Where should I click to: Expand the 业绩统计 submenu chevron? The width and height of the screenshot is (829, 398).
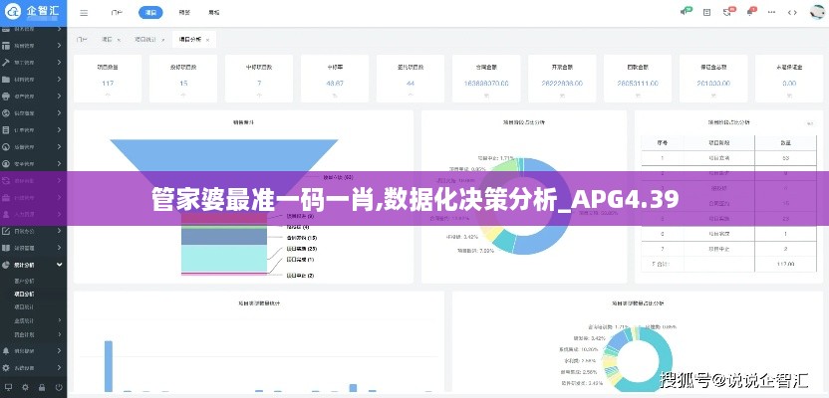59,320
